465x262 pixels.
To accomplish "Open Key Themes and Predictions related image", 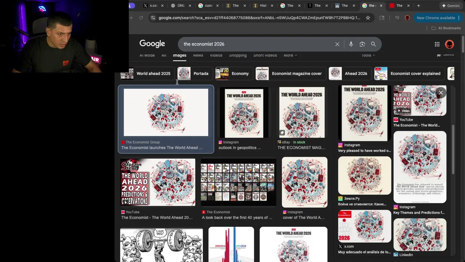I will click(x=420, y=167).
